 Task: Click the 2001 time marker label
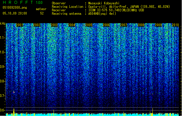tap(19, 25)
